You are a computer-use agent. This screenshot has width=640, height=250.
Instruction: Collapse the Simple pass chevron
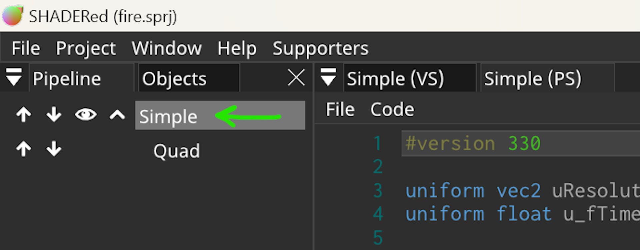[117, 115]
